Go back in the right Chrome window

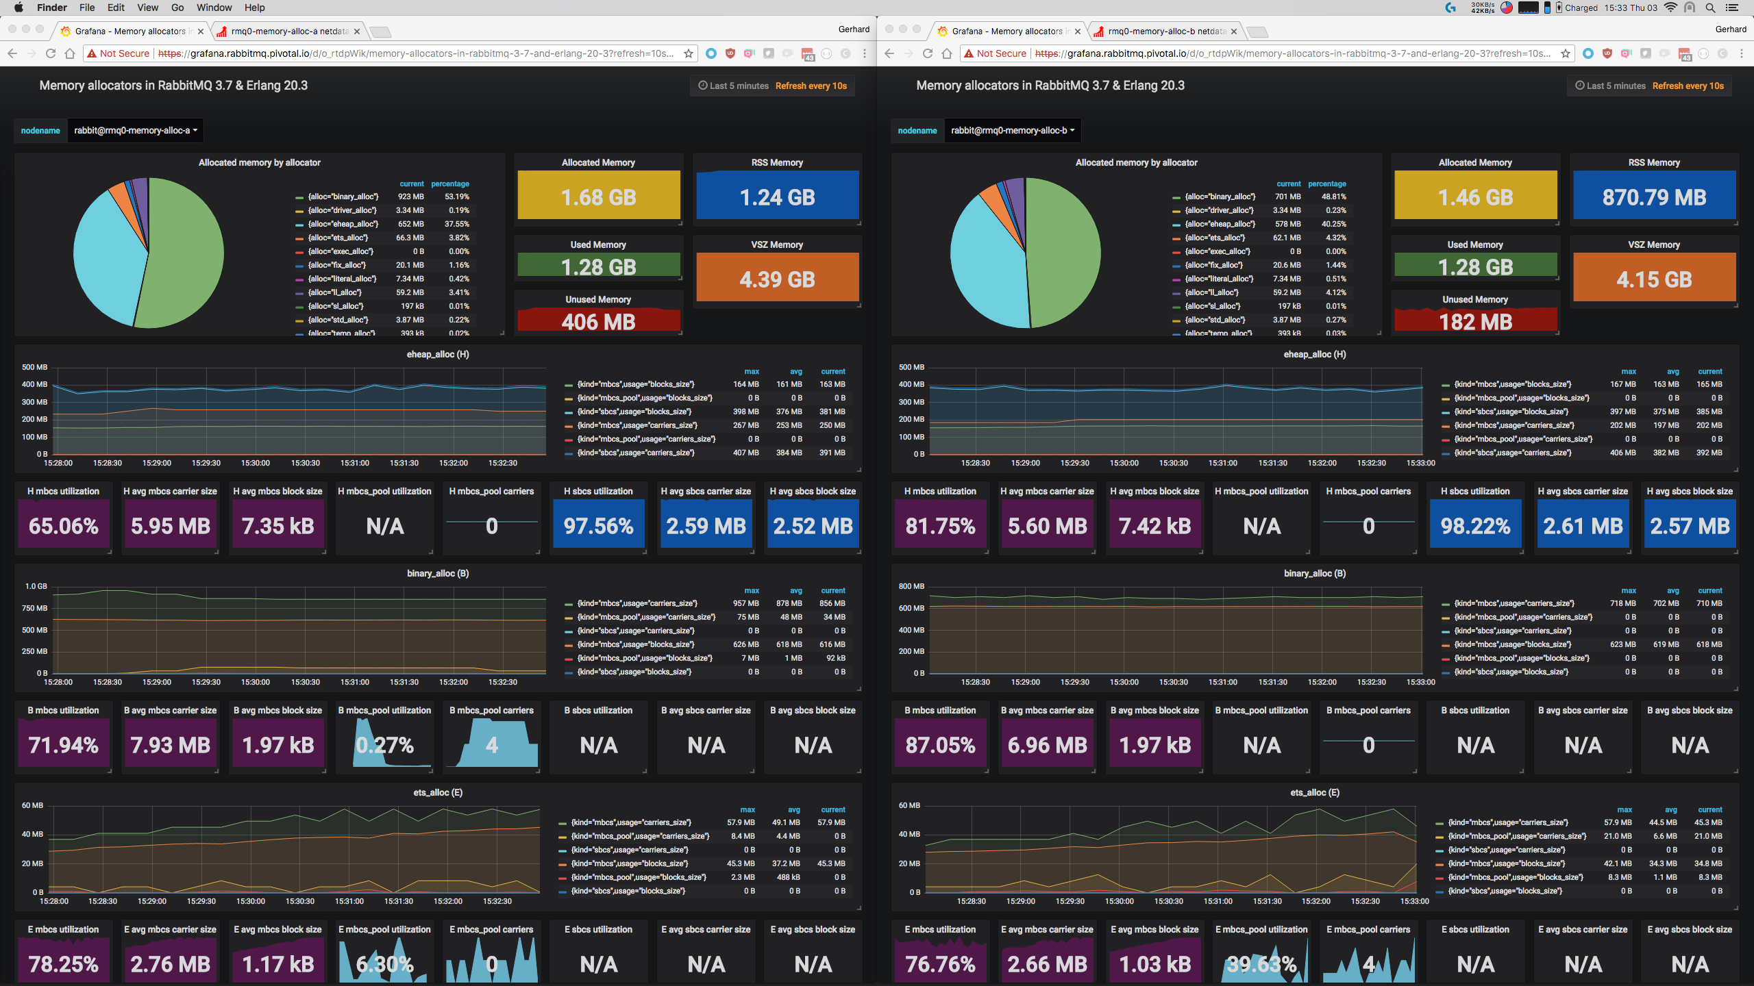click(x=889, y=53)
